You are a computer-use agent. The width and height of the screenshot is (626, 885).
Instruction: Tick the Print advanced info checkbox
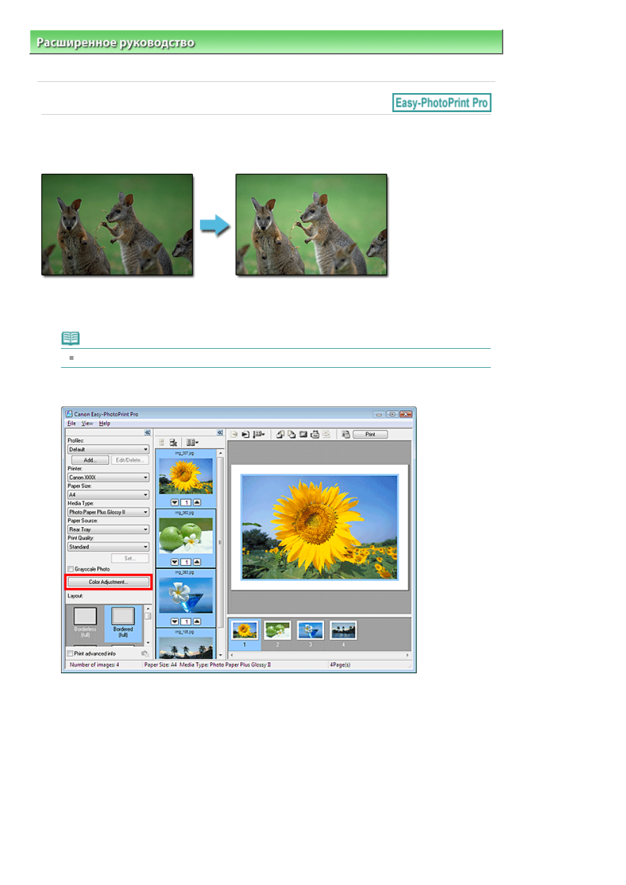(70, 654)
